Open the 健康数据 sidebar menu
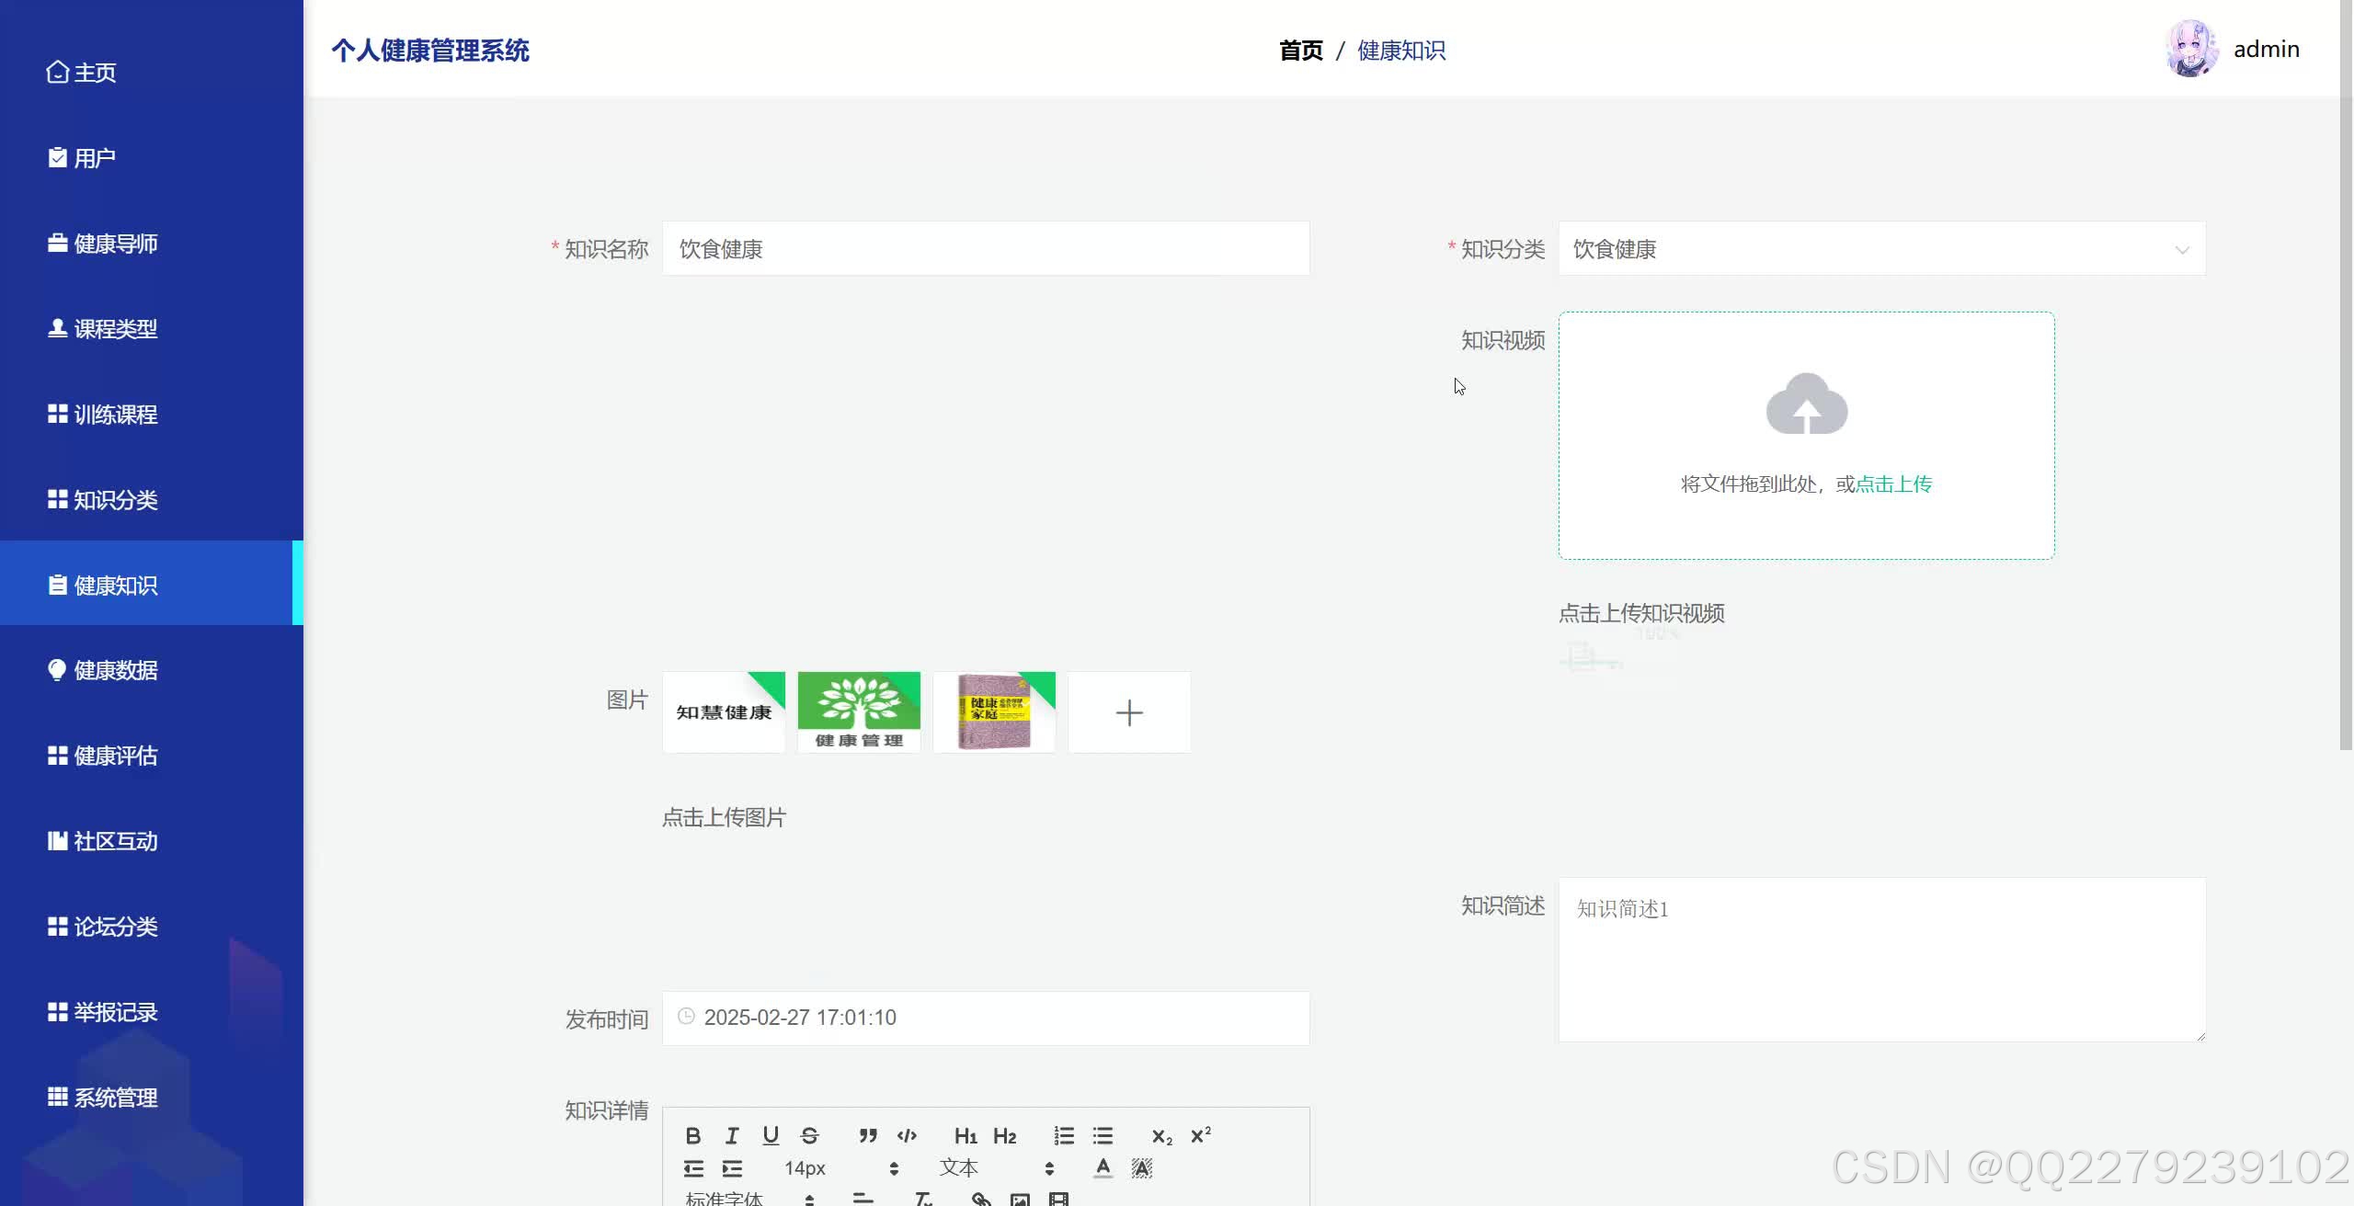 click(115, 670)
